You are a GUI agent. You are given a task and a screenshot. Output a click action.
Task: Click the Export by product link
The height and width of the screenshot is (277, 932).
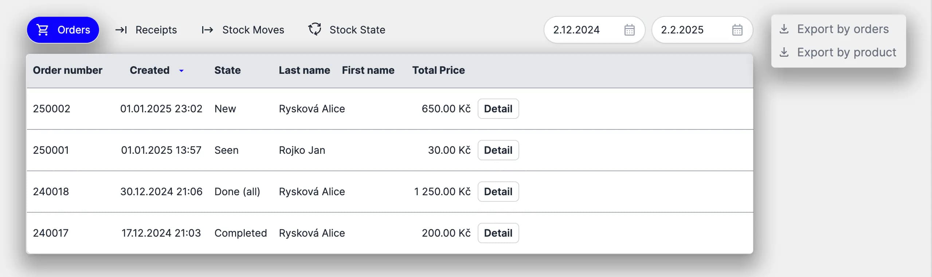pos(846,52)
